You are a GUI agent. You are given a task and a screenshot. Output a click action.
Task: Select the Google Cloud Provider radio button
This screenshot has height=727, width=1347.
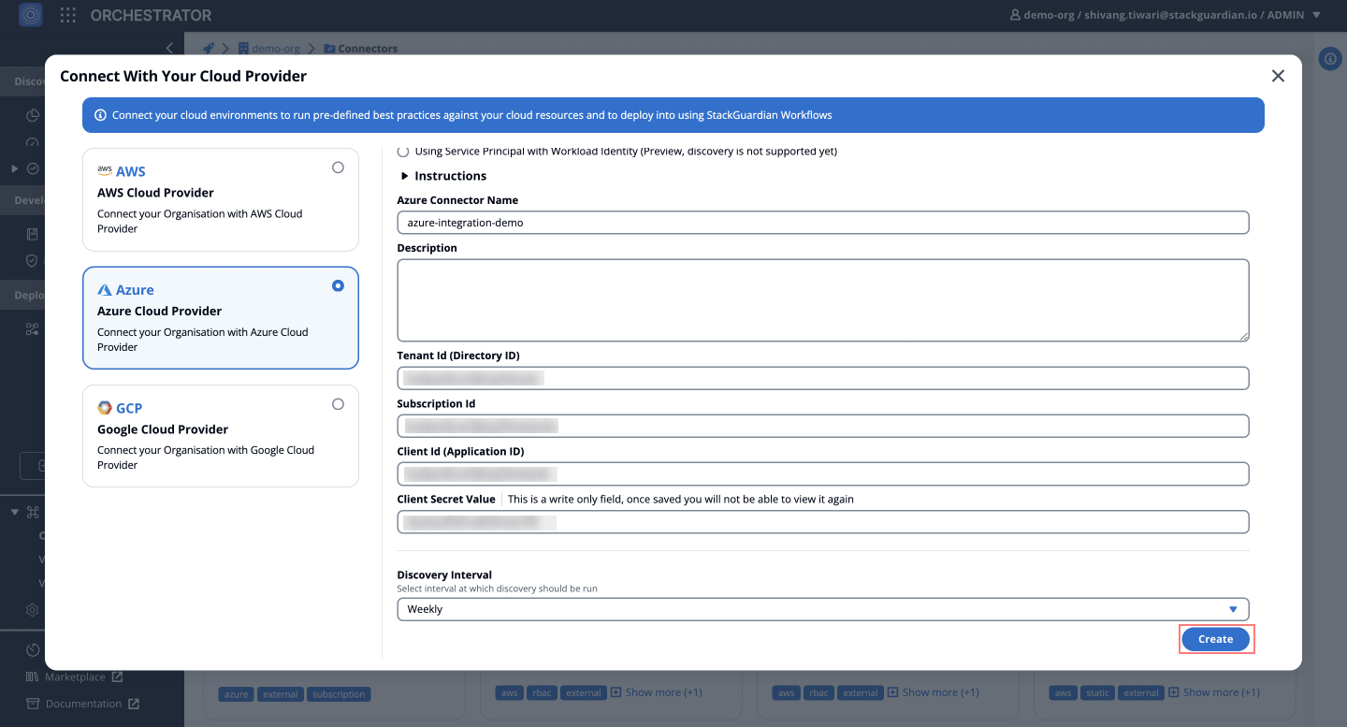[338, 403]
